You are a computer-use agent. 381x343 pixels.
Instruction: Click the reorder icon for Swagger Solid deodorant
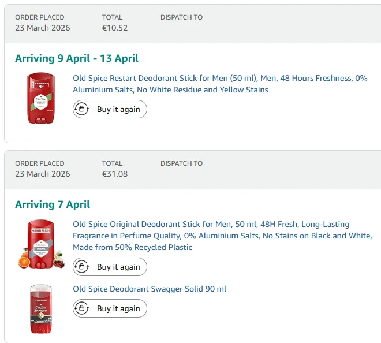click(82, 308)
